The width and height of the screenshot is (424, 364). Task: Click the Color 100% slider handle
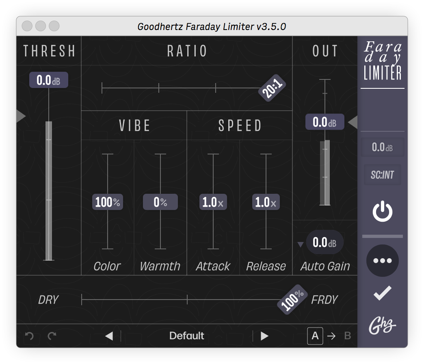coord(108,202)
